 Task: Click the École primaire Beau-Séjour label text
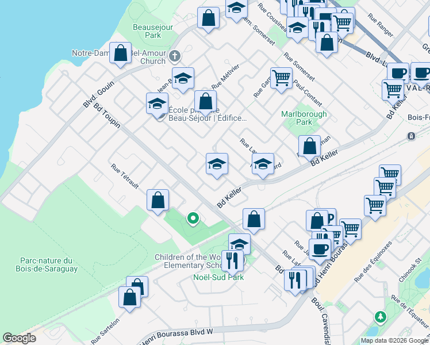pyautogui.click(x=208, y=114)
